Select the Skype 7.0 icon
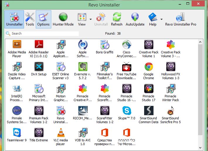Screen dimensions: 208x151 [x=127, y=111]
